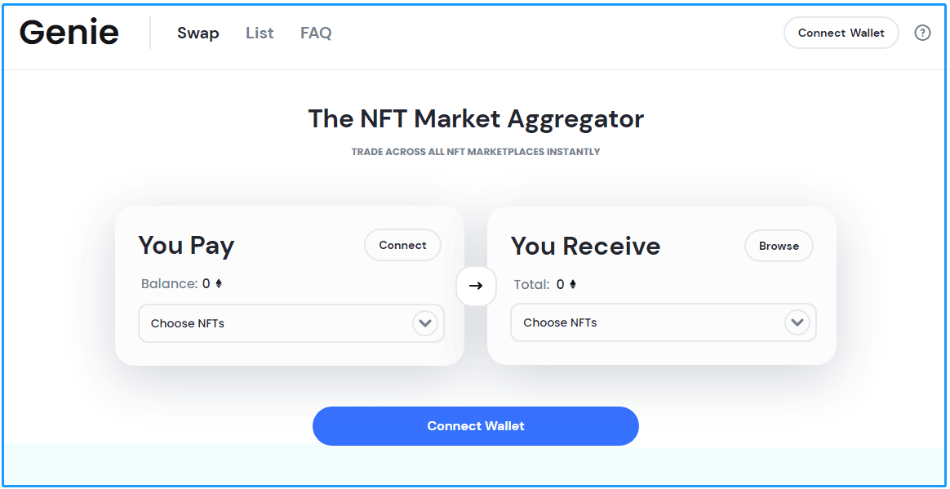
Task: Expand the chevron in You Pay box
Action: click(425, 323)
